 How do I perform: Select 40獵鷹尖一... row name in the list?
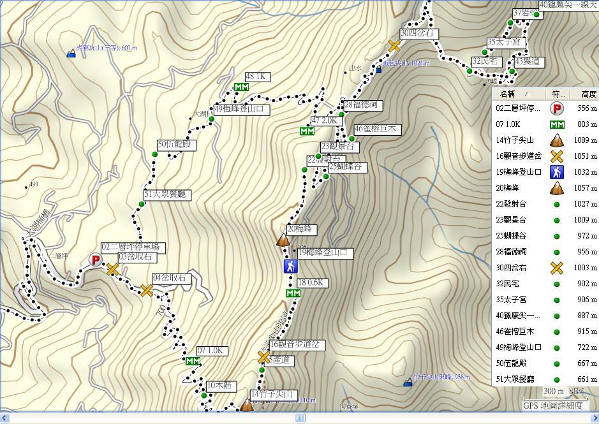[x=518, y=316]
